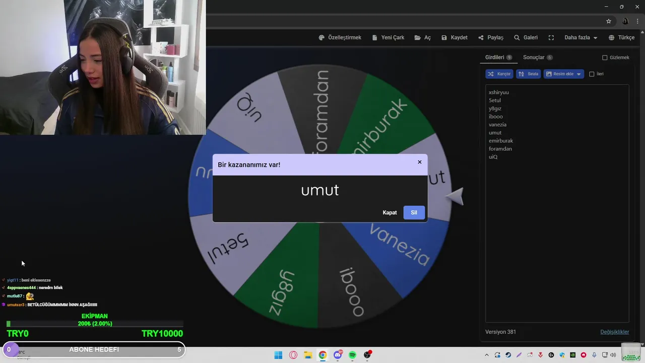Open a saved wheel with Aç
Image resolution: width=645 pixels, height=363 pixels.
point(423,38)
